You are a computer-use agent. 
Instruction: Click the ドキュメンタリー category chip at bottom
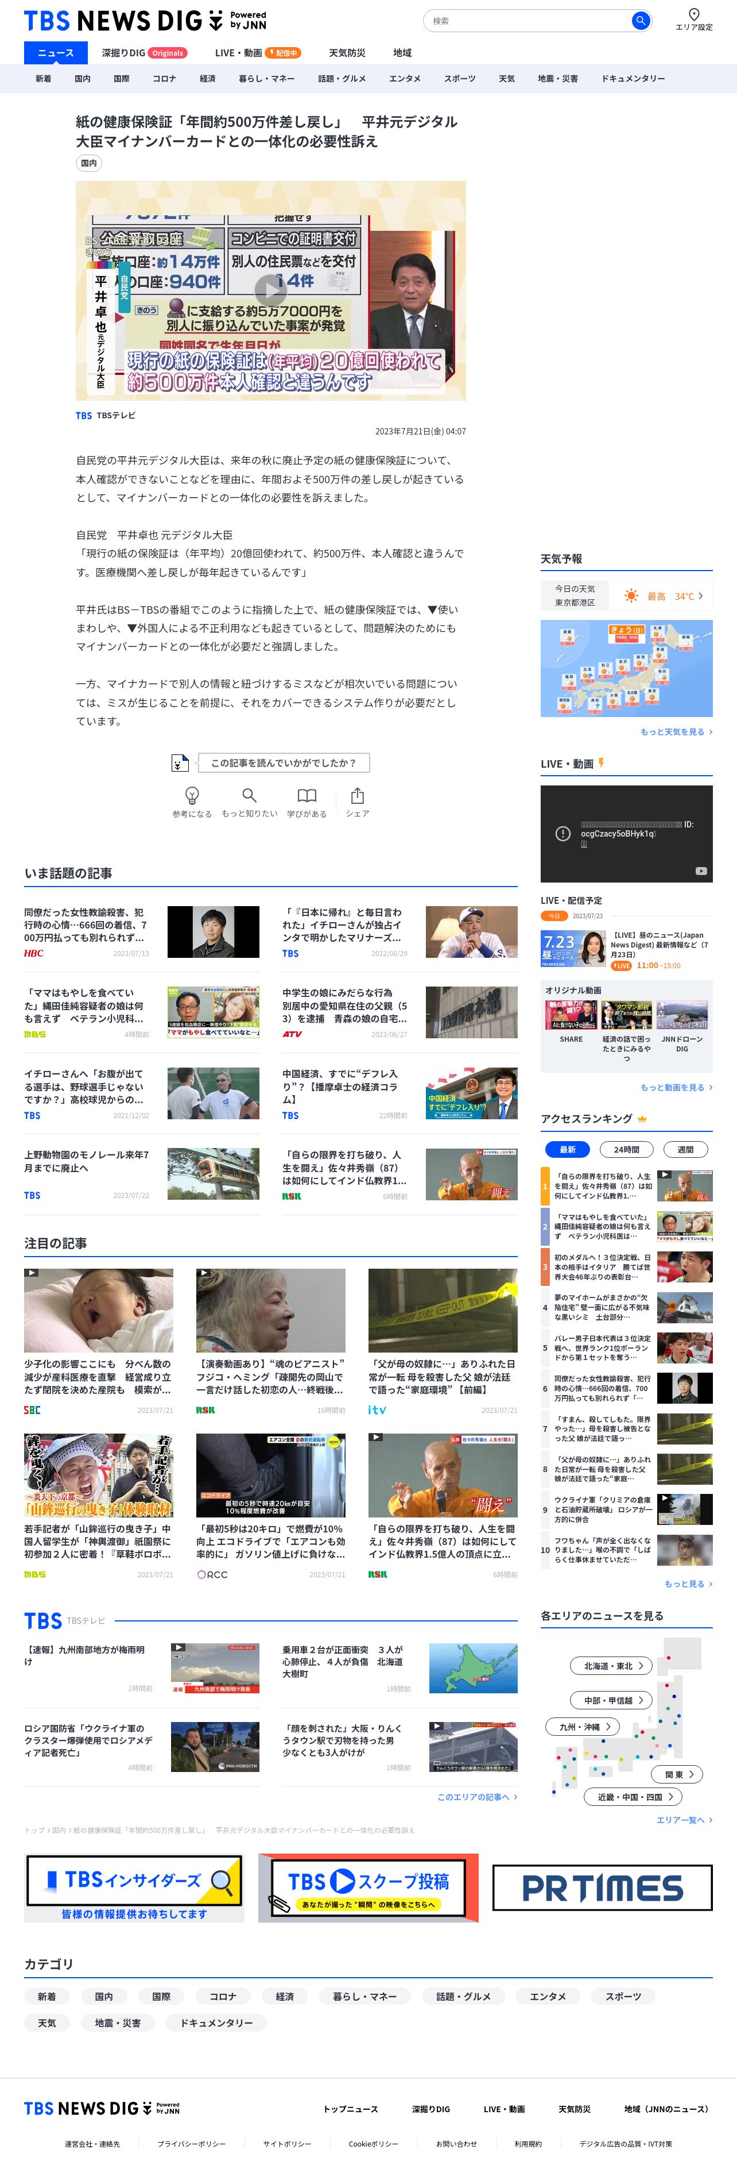216,2023
